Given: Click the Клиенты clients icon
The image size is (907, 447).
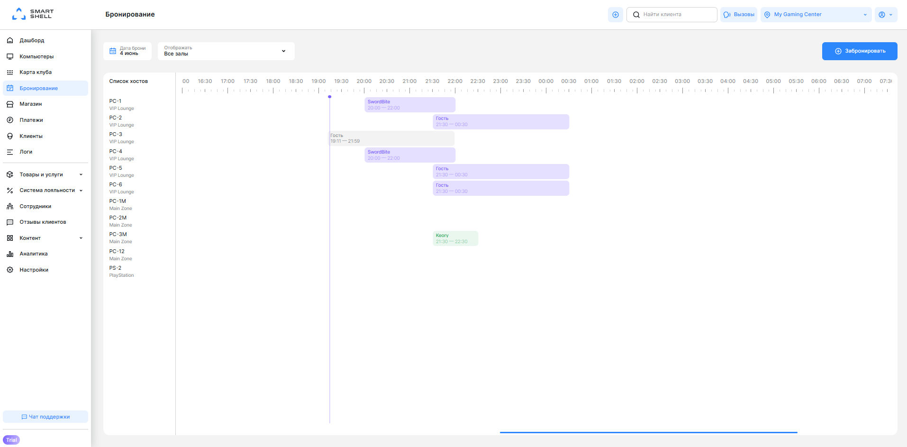Looking at the screenshot, I should click(10, 136).
